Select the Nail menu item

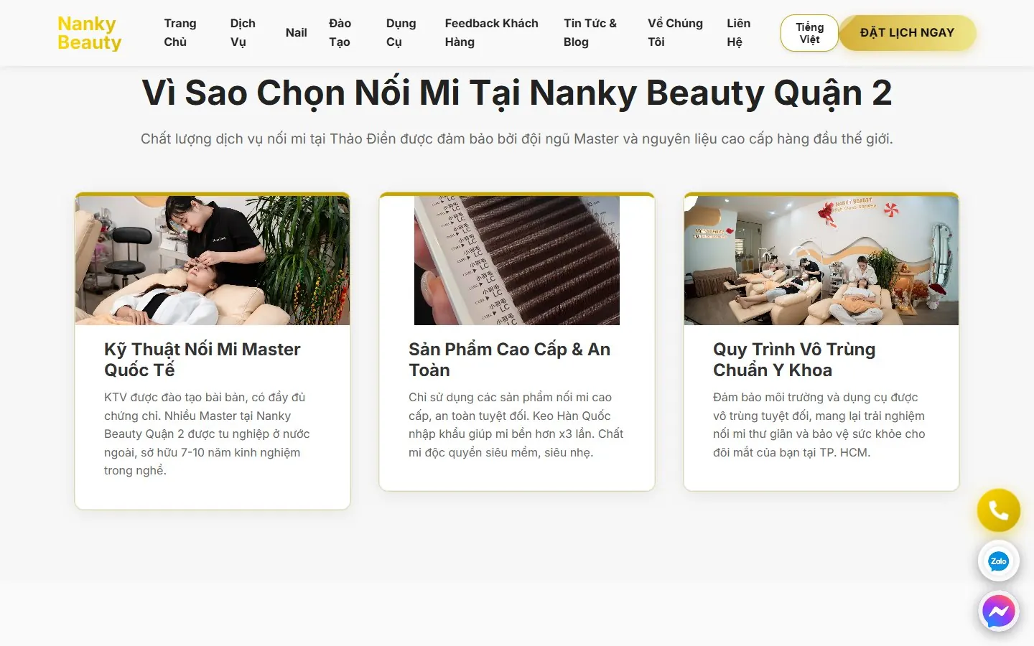(x=296, y=33)
